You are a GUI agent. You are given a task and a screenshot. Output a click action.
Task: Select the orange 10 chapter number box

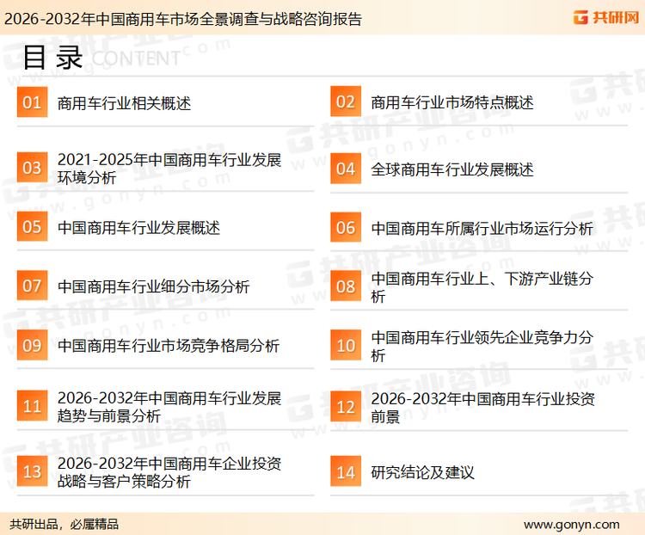tap(346, 345)
